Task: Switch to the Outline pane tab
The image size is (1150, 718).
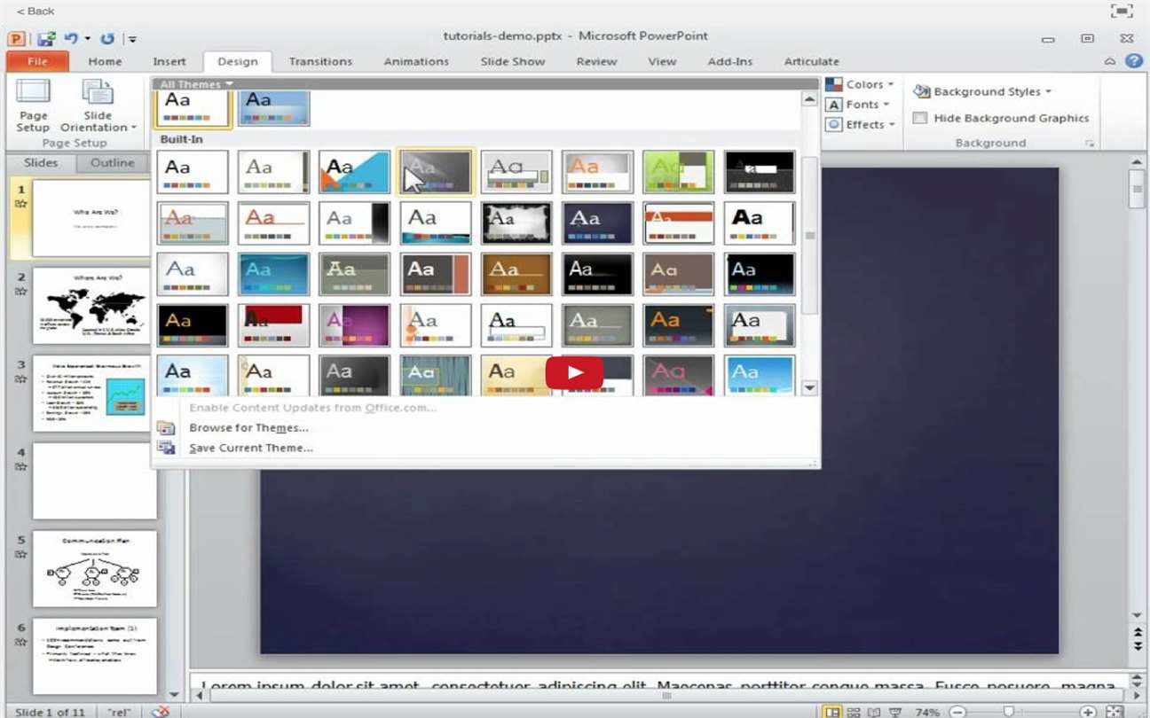Action: [113, 163]
